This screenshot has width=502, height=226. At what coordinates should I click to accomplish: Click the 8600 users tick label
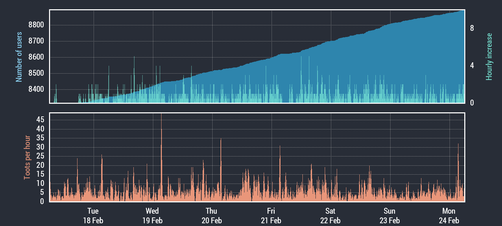(36, 57)
